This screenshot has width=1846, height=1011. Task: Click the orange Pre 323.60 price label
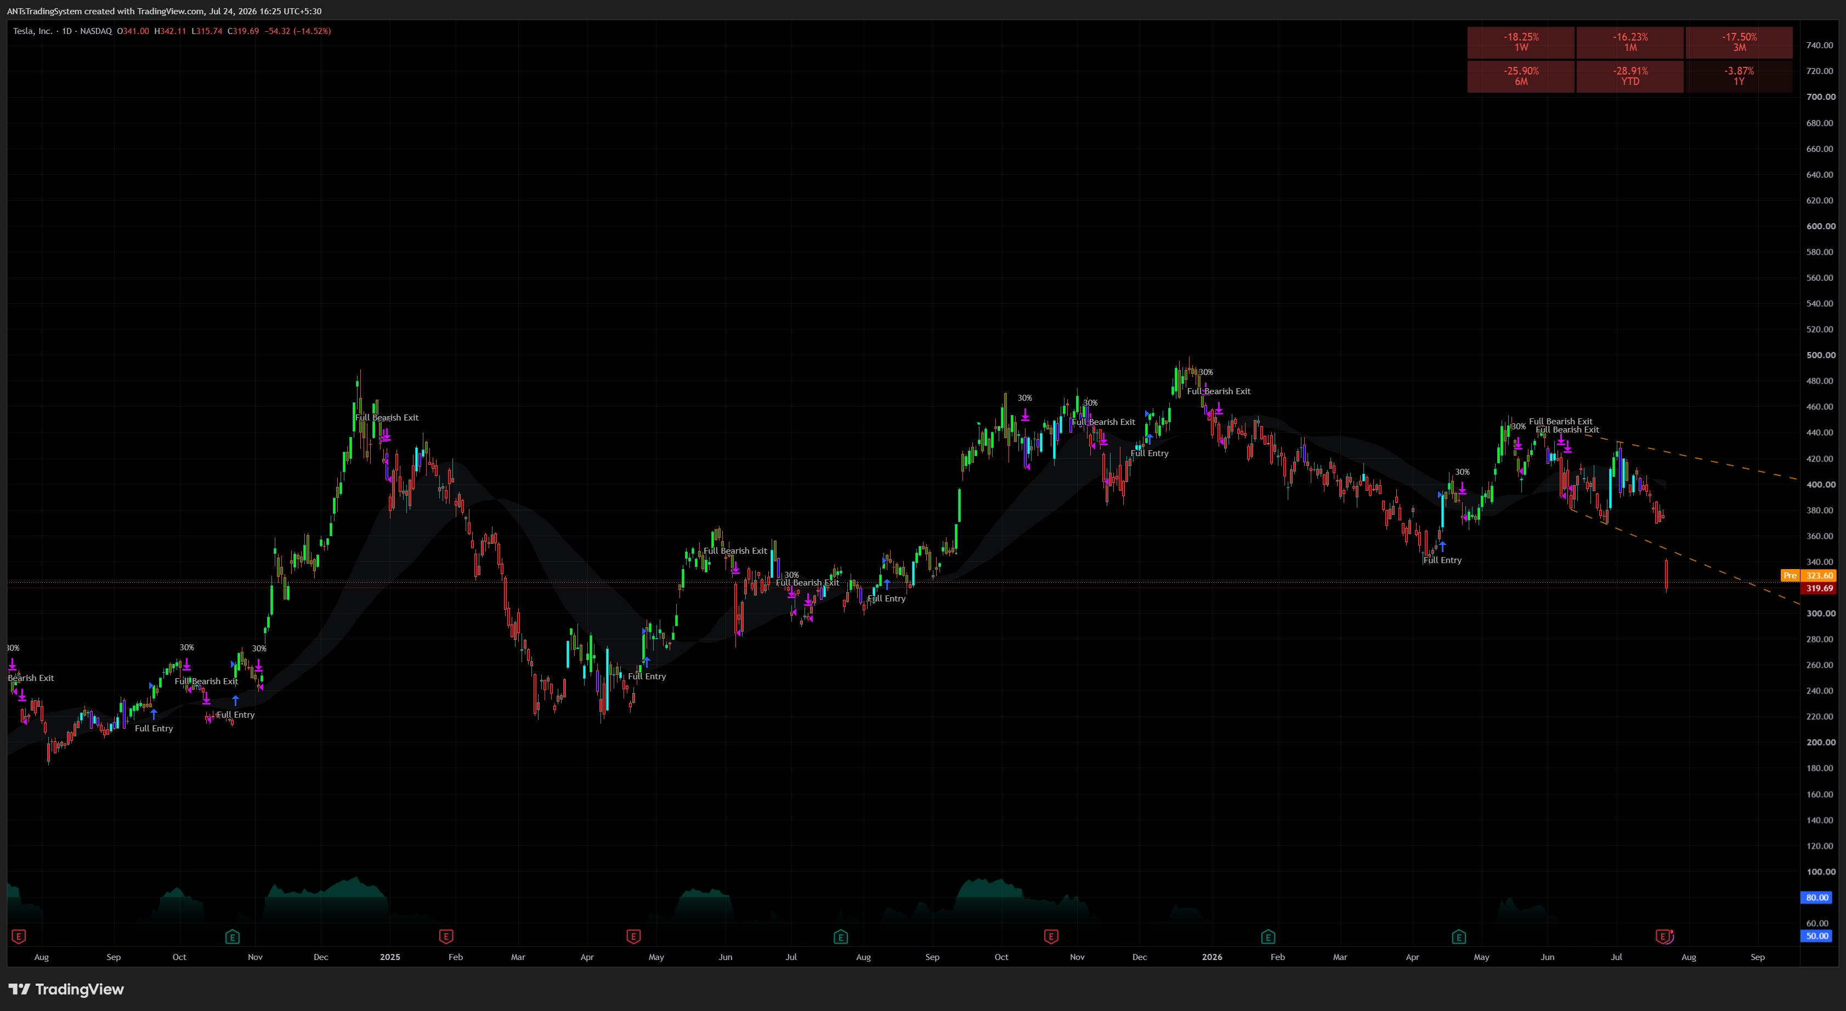point(1808,575)
